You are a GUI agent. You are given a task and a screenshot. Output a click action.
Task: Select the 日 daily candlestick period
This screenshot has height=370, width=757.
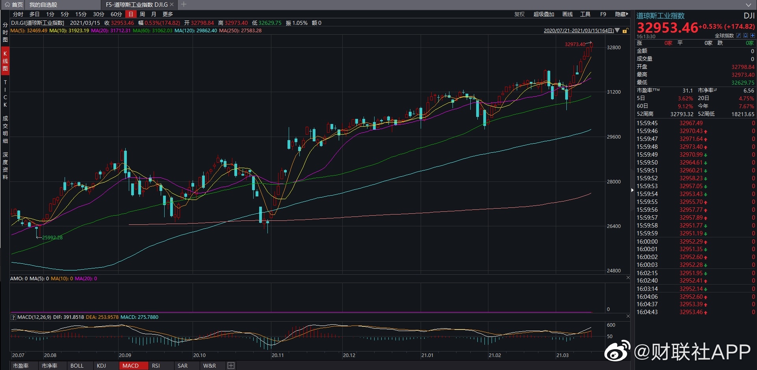(x=131, y=14)
